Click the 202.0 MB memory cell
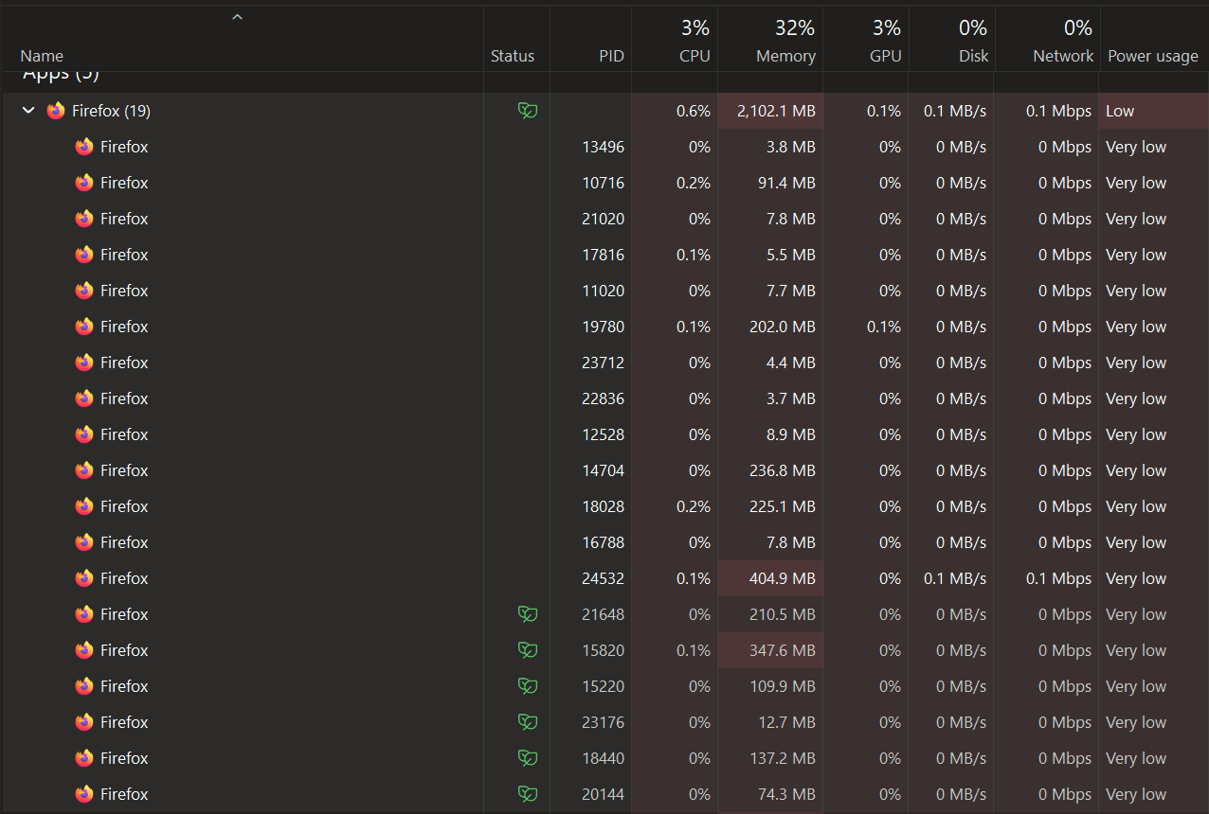 (x=770, y=327)
